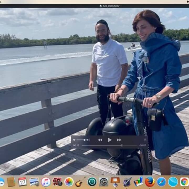Launch Keynote from the dock
Screen dimensions: 189x189
tap(115, 182)
